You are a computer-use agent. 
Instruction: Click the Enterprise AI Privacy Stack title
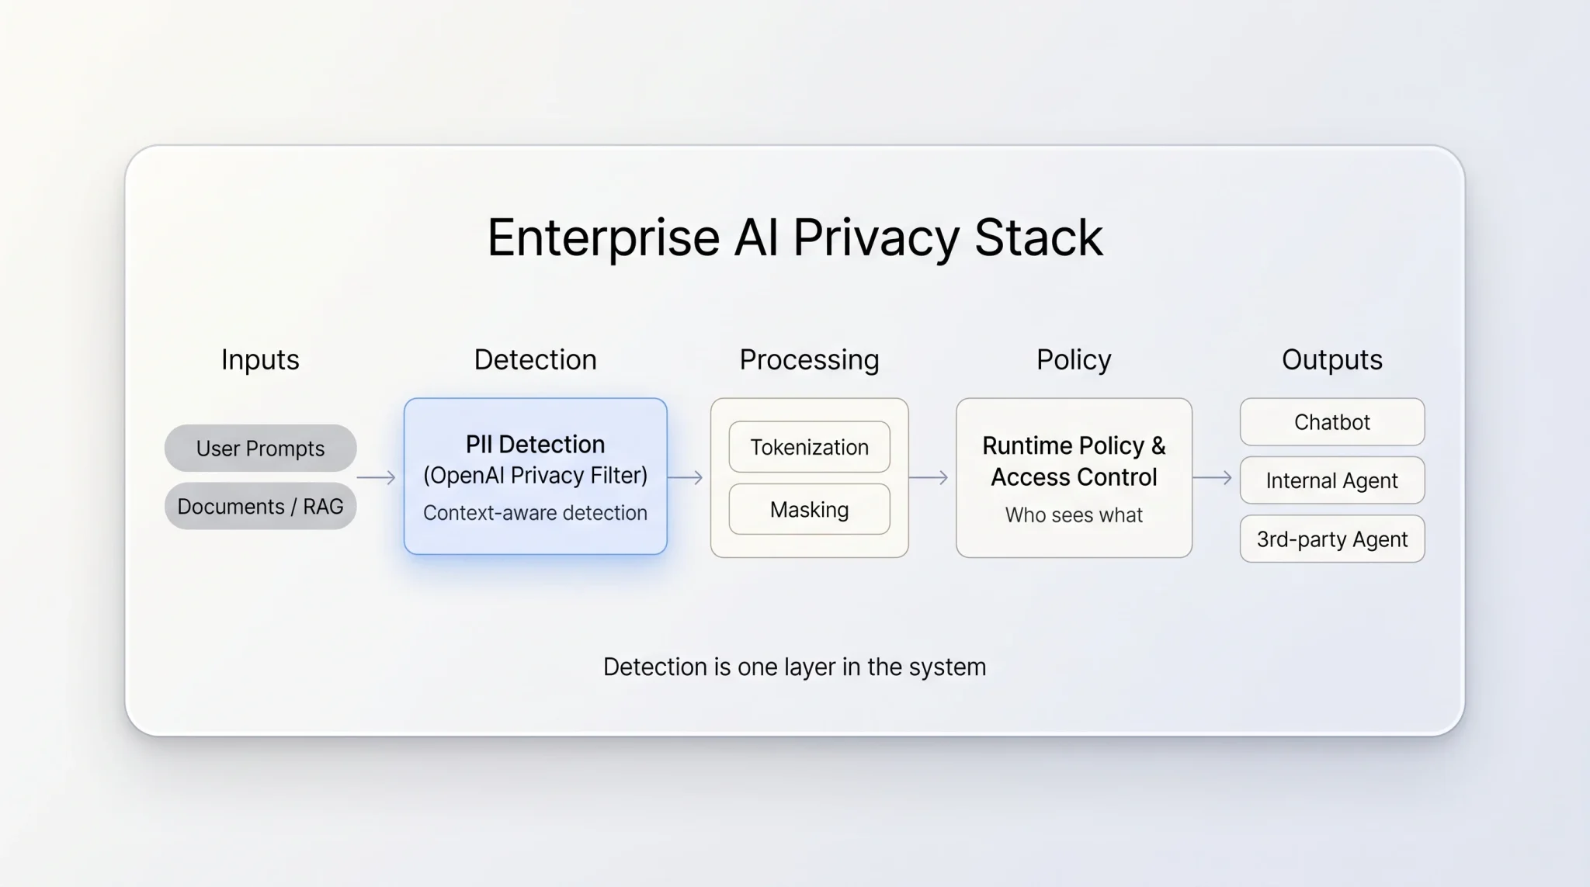click(795, 237)
